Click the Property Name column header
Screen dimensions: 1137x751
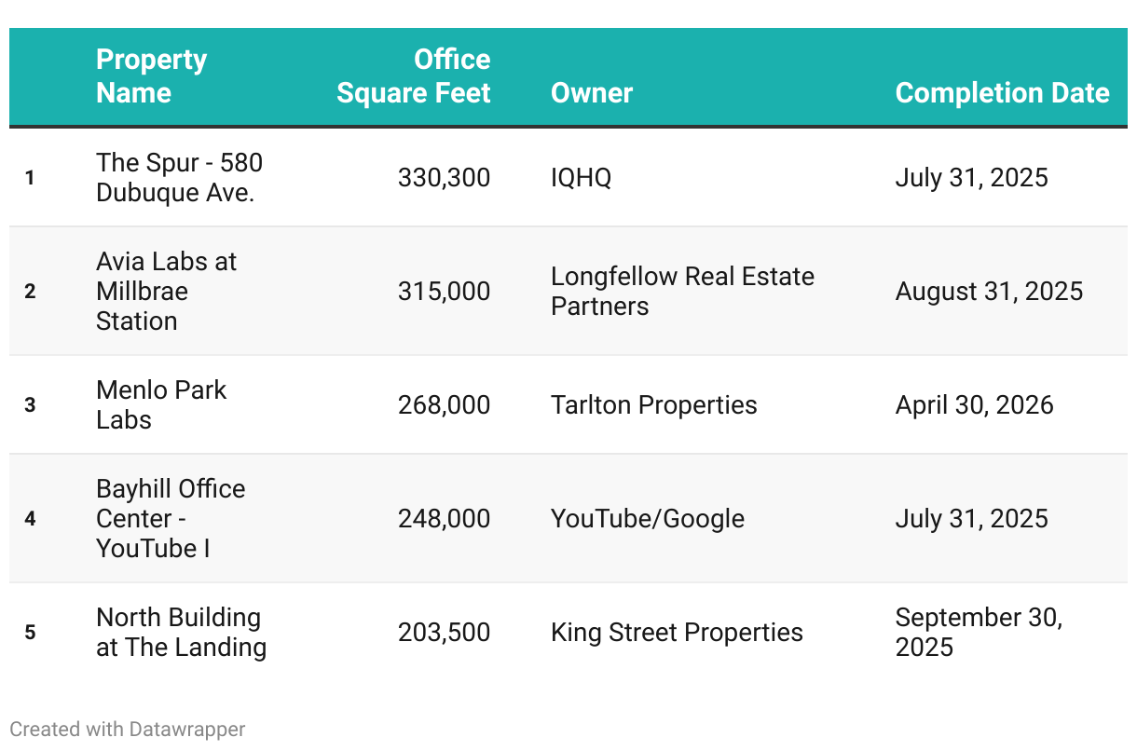[151, 76]
